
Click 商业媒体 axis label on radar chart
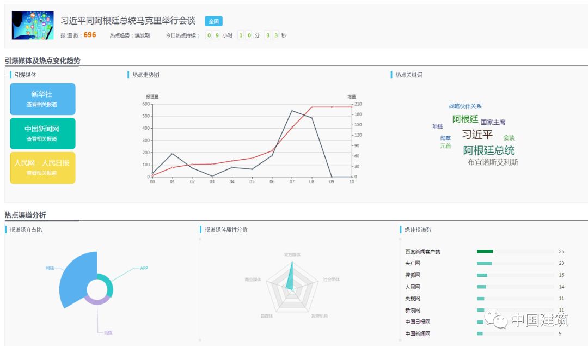click(x=253, y=280)
